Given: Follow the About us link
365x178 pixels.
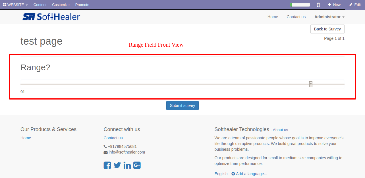Looking at the screenshot, I should click(x=280, y=130).
